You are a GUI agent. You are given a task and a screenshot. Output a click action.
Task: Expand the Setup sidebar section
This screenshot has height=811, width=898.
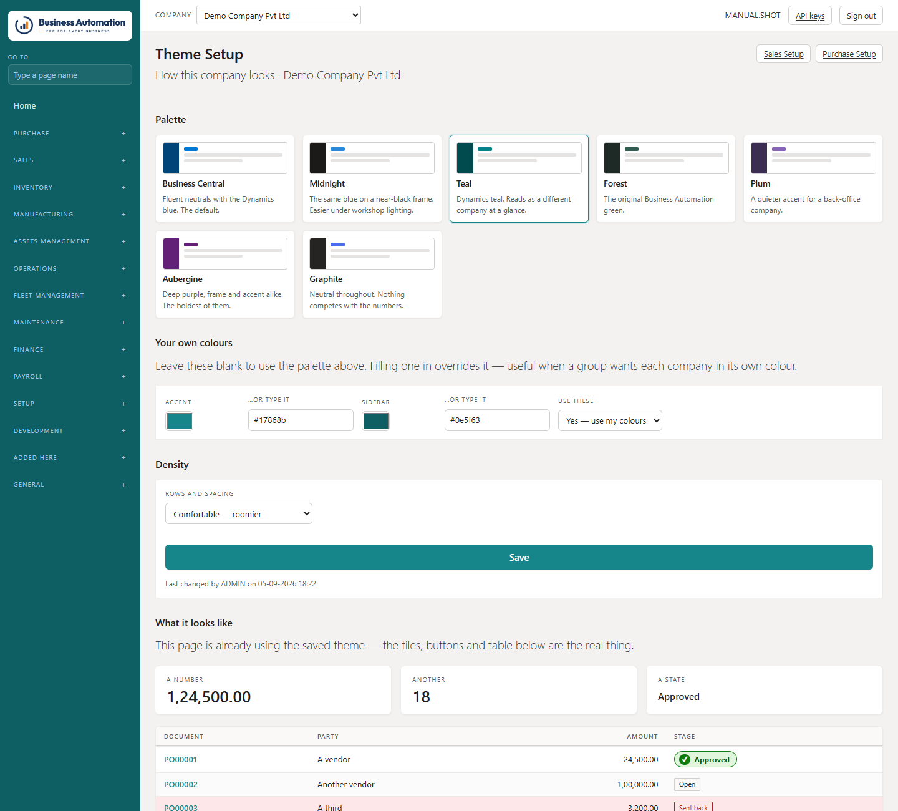(70, 404)
